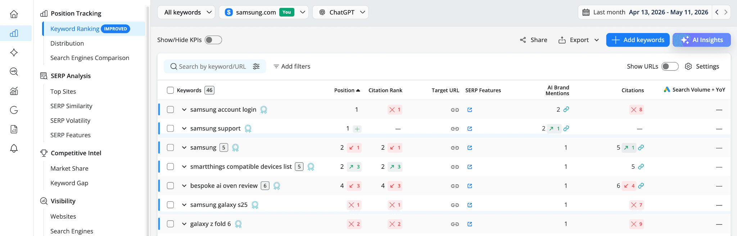Open external link for samsung account login

click(x=470, y=110)
